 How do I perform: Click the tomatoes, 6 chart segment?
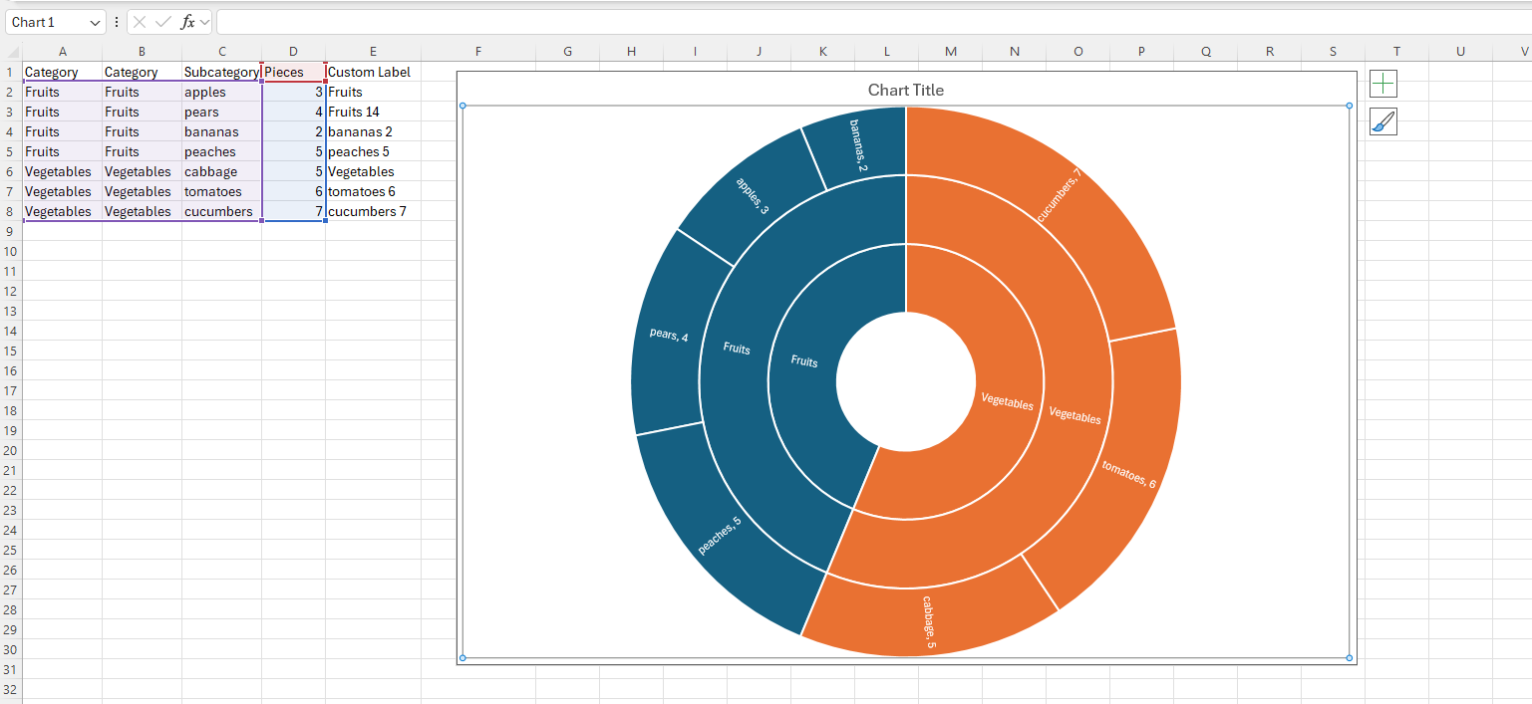[x=1126, y=473]
